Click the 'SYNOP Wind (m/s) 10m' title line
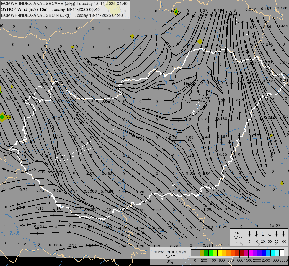 50,9
